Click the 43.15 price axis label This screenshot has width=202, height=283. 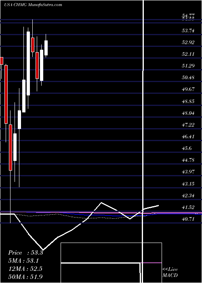[x=188, y=184]
